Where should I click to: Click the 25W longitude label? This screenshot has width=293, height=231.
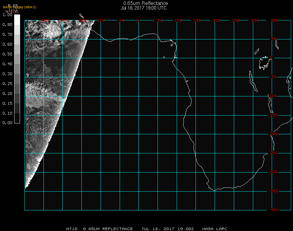pos(45,20)
